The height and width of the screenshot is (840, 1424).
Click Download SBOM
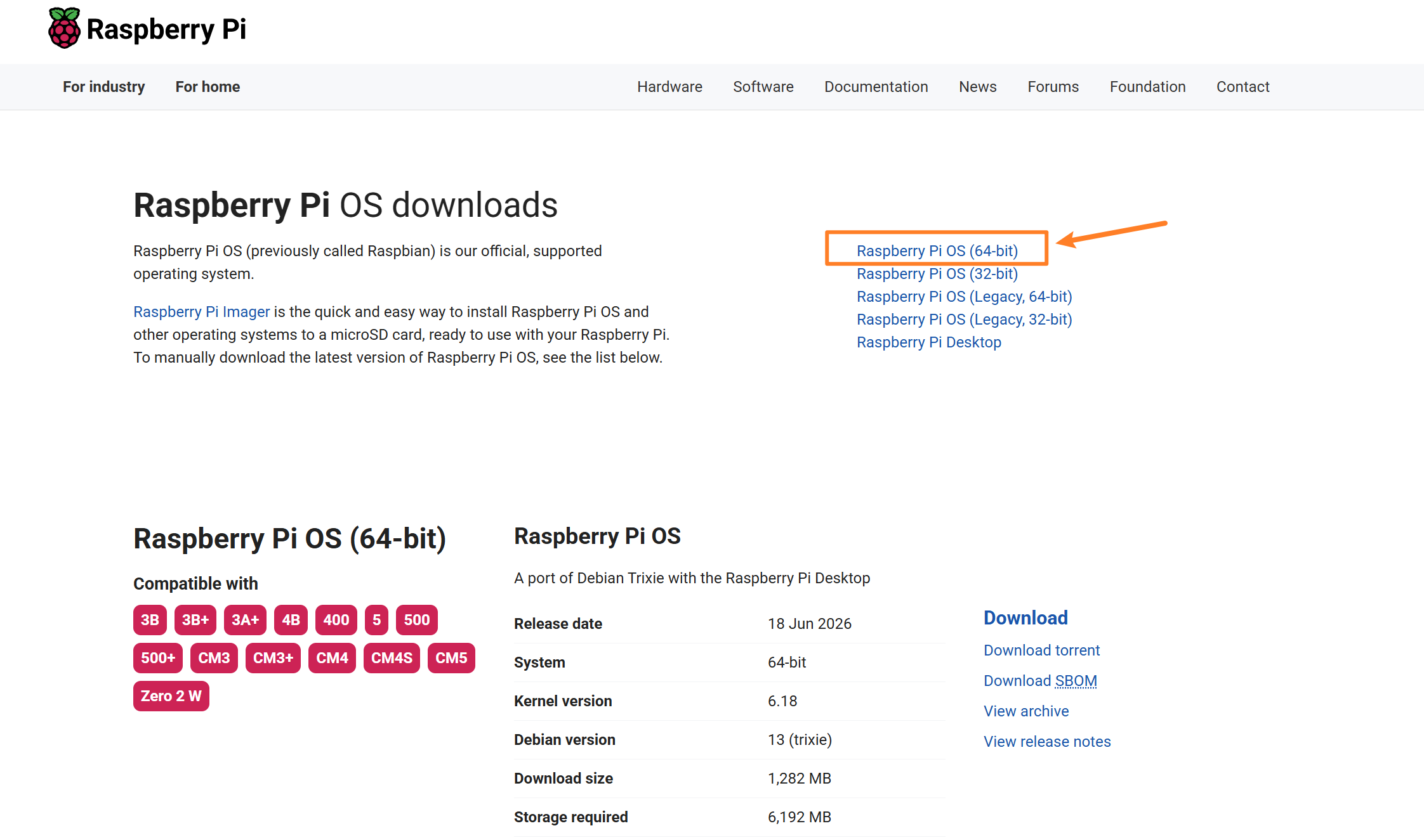pyautogui.click(x=1040, y=681)
